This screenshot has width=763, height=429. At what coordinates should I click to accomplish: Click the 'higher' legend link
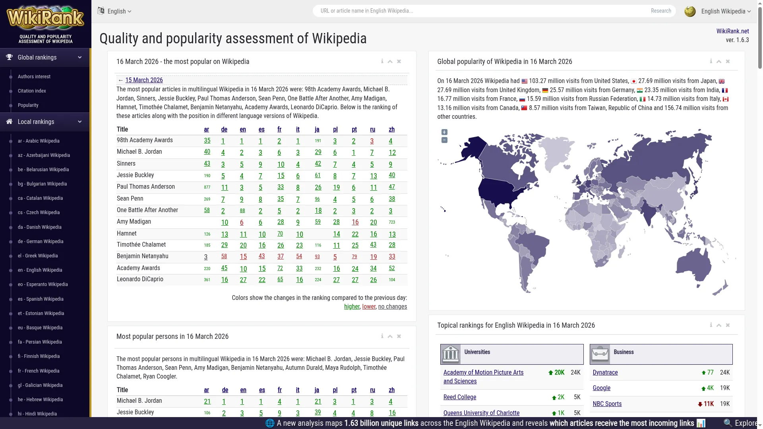pos(352,306)
